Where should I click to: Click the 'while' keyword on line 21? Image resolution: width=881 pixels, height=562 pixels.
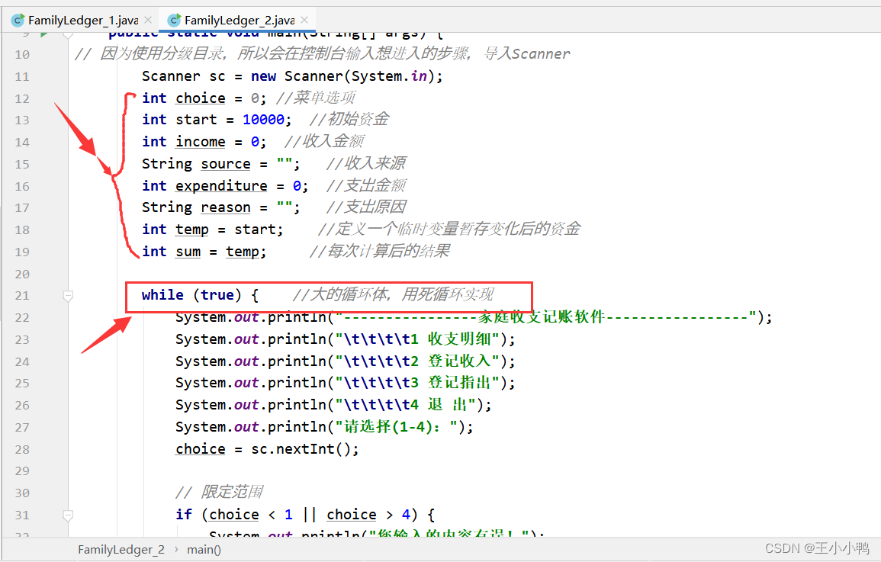pos(162,295)
